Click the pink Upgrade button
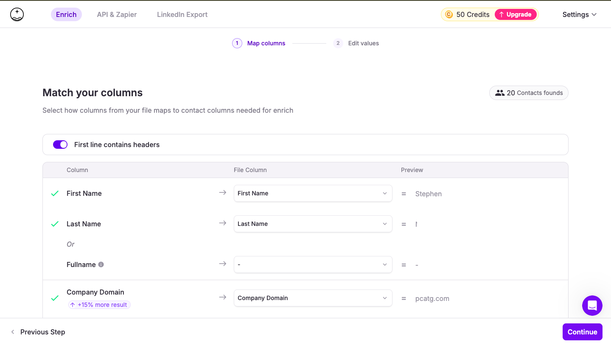 (515, 14)
